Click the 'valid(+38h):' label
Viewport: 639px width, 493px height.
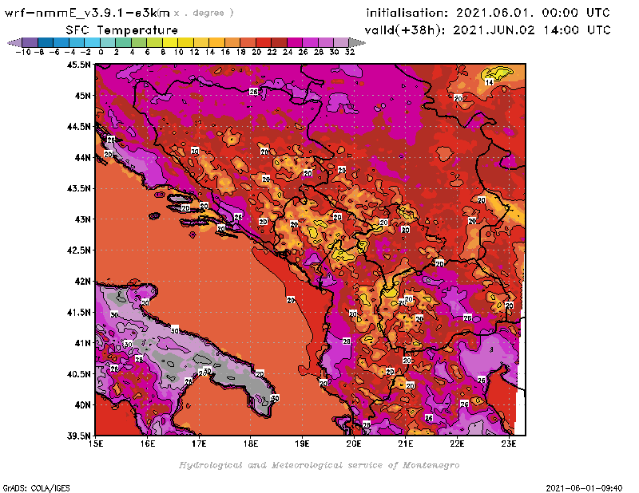[405, 30]
